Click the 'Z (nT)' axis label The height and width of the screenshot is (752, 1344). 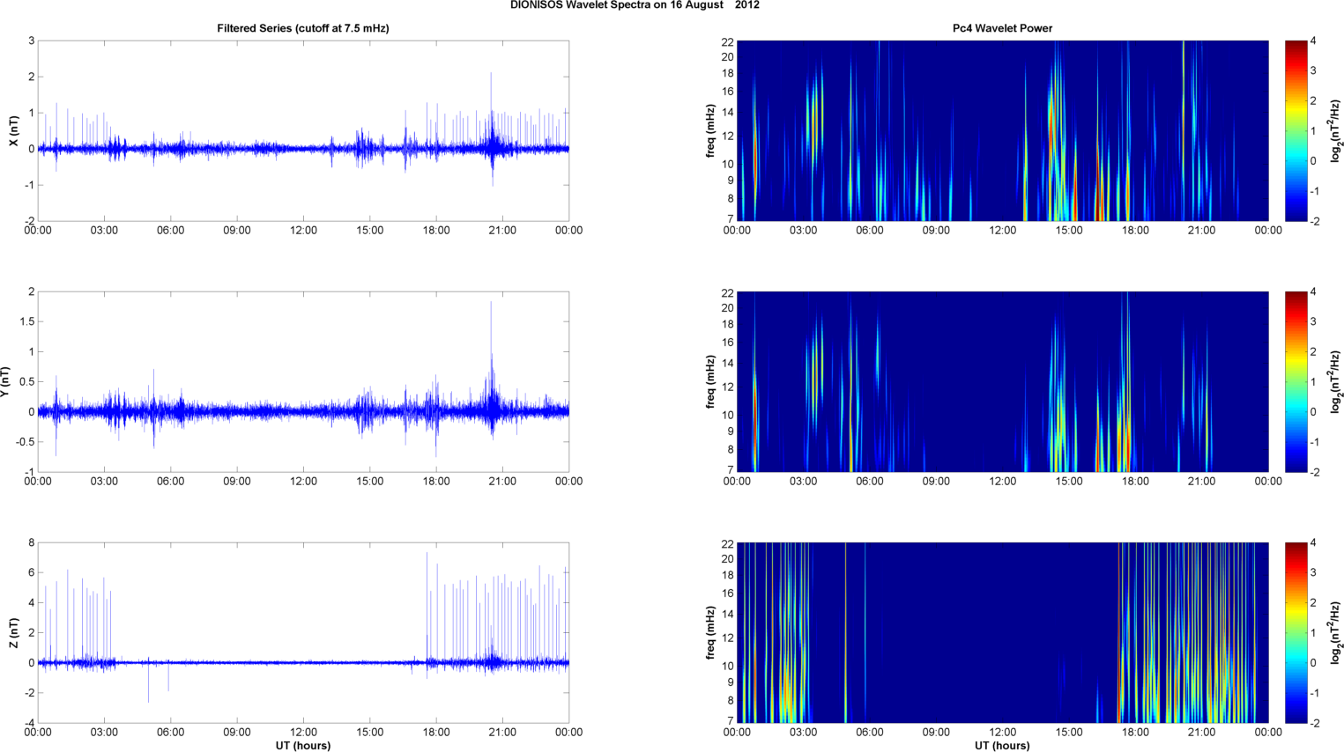tap(13, 633)
